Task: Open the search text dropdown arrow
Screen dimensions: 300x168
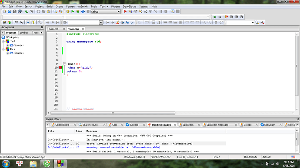Action: (x=101, y=23)
